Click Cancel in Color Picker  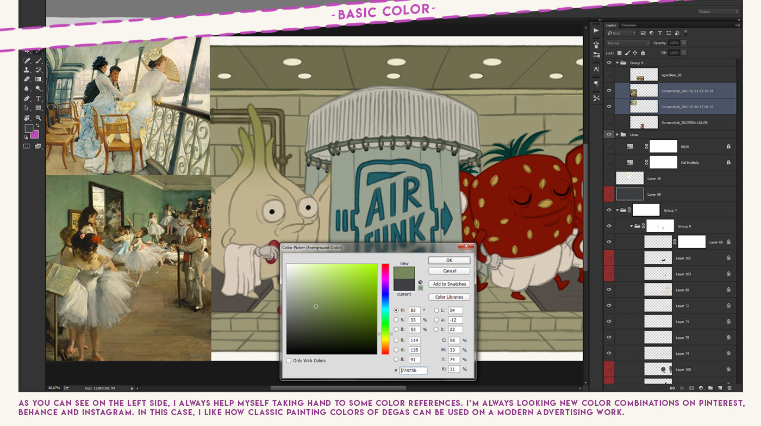click(x=449, y=270)
